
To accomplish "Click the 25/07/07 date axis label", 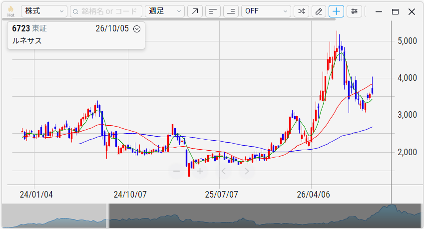I will (x=221, y=195).
